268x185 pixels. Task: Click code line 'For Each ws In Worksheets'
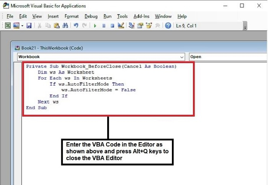[75, 78]
